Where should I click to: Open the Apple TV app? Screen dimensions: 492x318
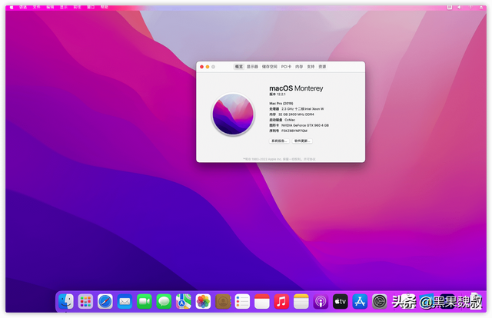pyautogui.click(x=341, y=301)
